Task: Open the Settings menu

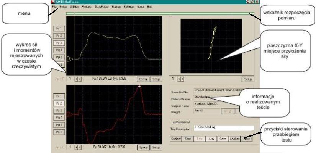Action: click(129, 6)
